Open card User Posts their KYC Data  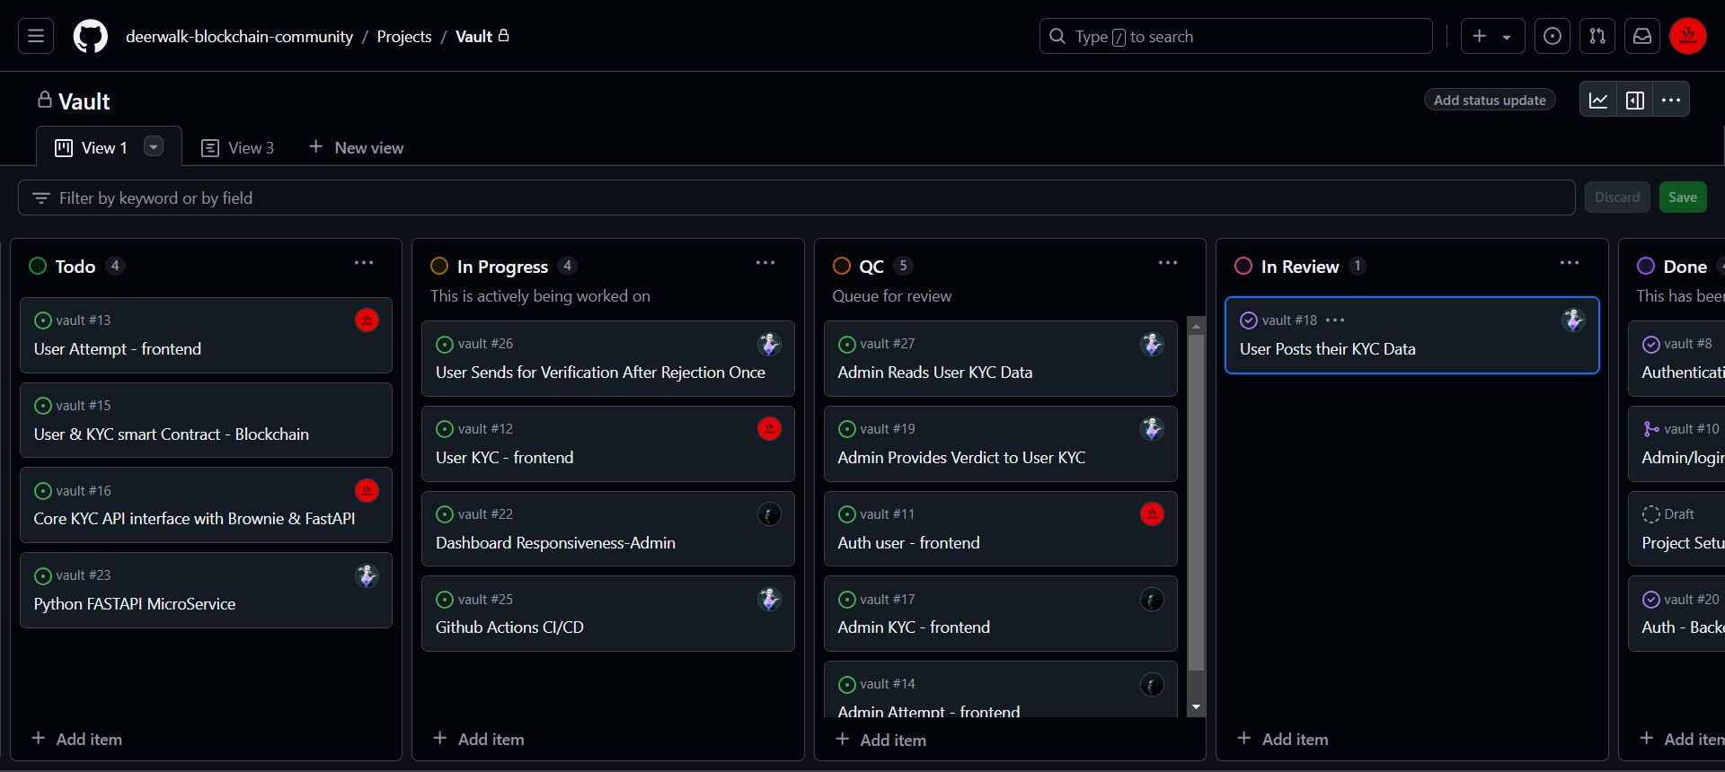[x=1327, y=349]
